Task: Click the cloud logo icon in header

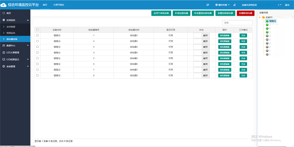Action: coord(4,5)
